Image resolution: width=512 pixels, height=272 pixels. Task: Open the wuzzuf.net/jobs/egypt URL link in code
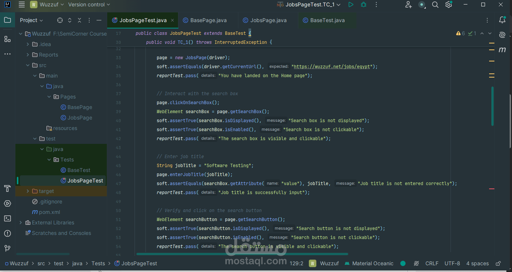click(332, 67)
